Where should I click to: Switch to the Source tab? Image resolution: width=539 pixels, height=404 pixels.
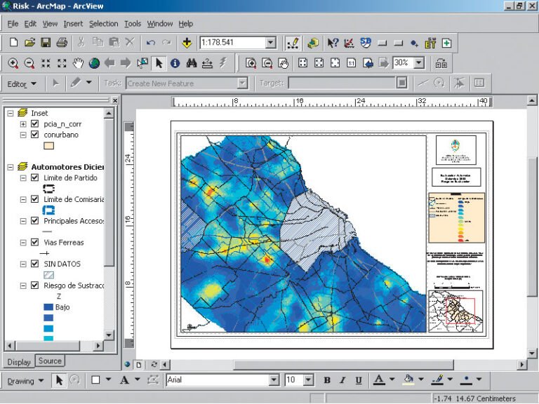point(50,361)
